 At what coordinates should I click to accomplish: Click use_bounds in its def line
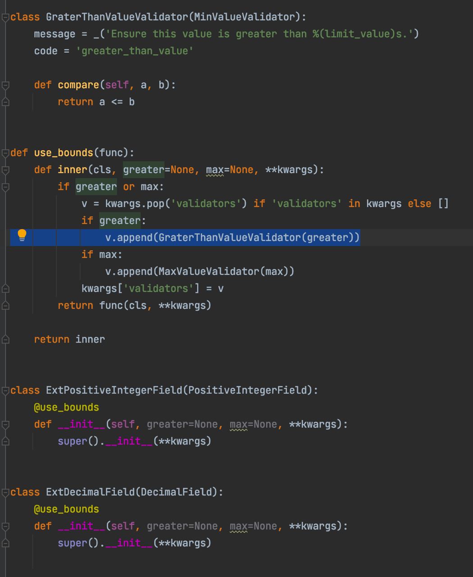pyautogui.click(x=64, y=153)
